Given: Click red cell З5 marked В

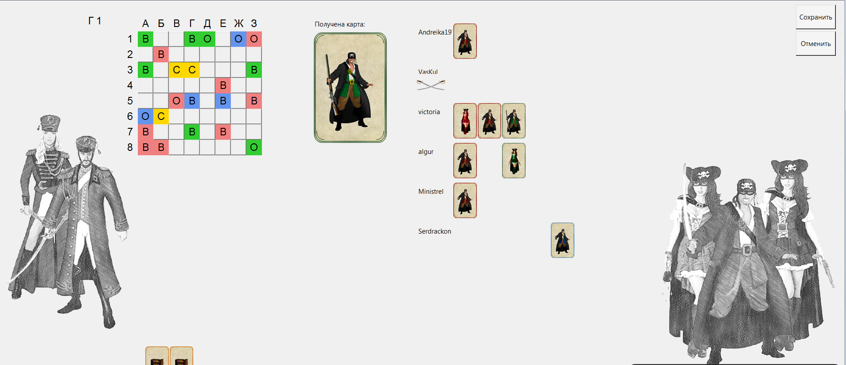Looking at the screenshot, I should (254, 101).
